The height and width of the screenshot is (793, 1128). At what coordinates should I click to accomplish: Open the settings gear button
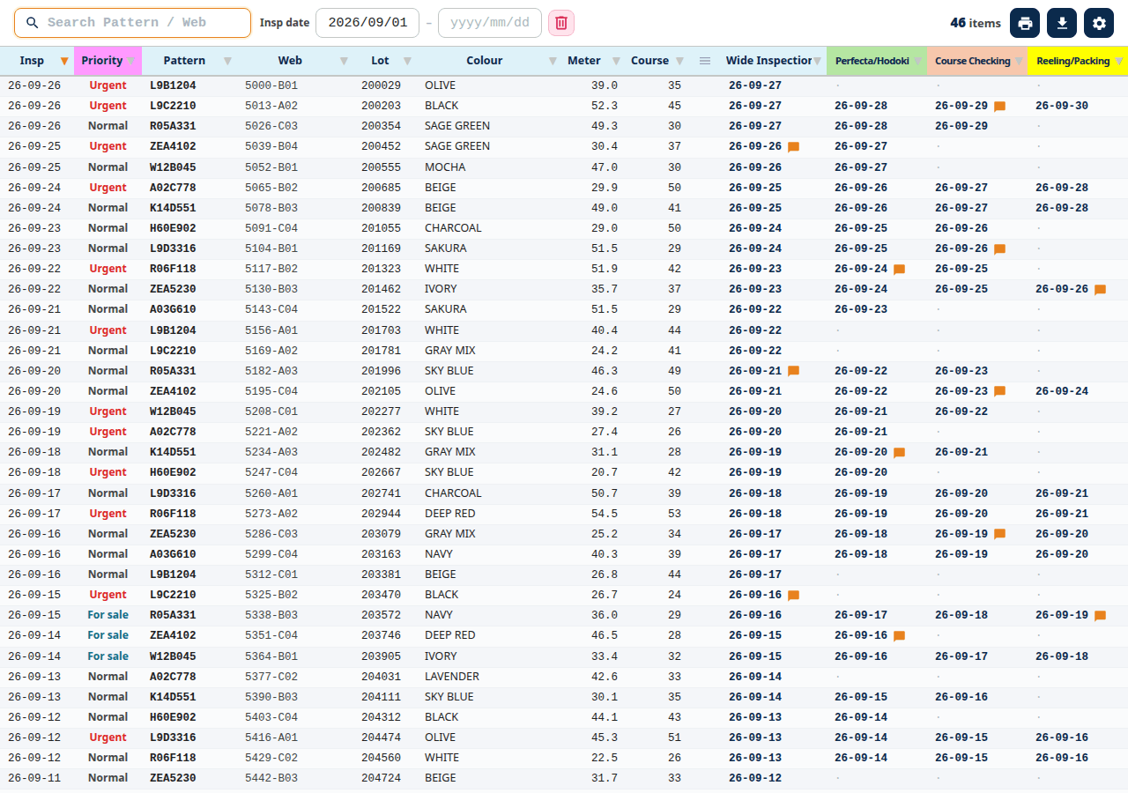tap(1099, 23)
